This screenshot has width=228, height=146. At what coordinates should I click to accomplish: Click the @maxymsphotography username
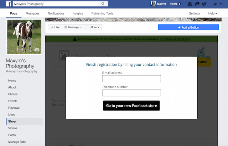(x=22, y=71)
